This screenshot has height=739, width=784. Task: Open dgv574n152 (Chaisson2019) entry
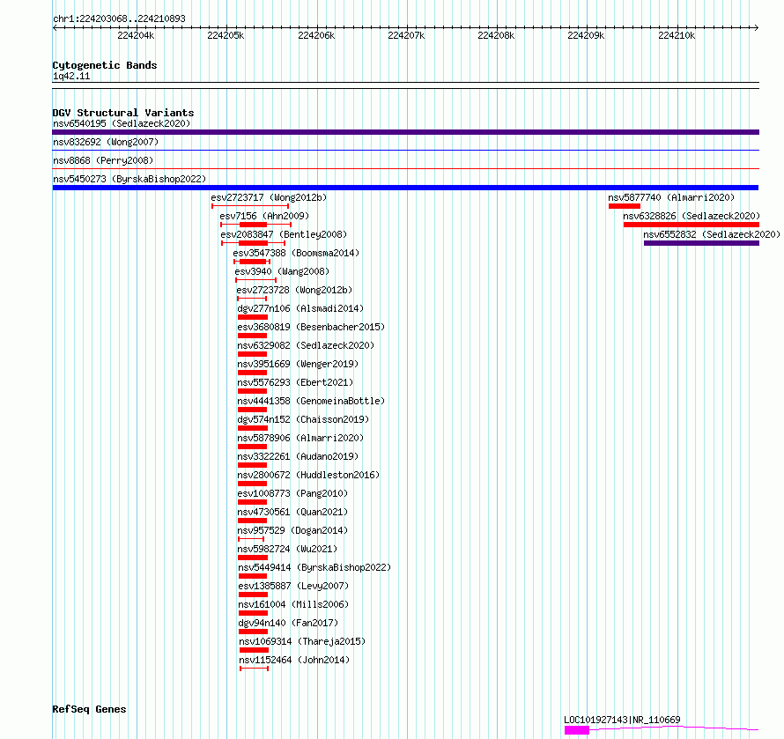(303, 419)
